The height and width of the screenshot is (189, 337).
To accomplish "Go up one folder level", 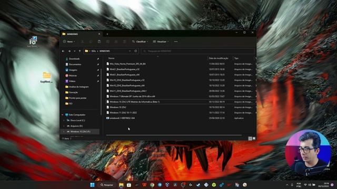I will point(80,51).
